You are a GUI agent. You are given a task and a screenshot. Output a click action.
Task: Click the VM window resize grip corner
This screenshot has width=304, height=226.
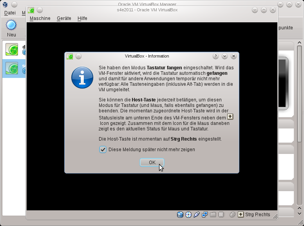(x=275, y=216)
